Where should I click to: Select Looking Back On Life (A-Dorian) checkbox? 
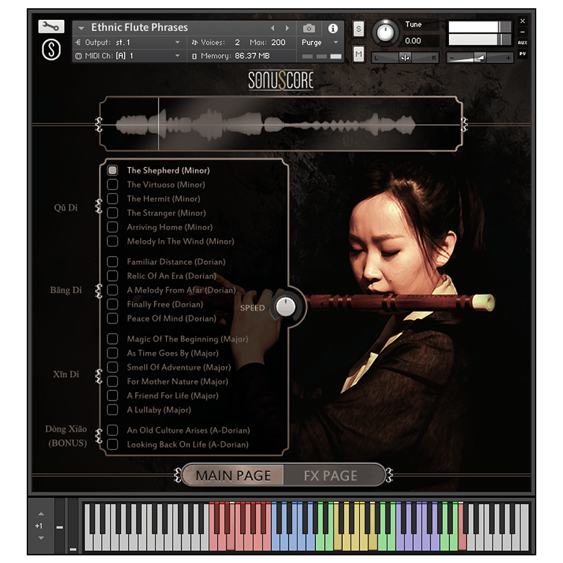point(112,445)
